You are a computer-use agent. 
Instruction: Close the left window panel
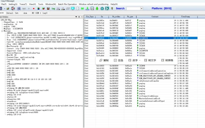pos(82,17)
